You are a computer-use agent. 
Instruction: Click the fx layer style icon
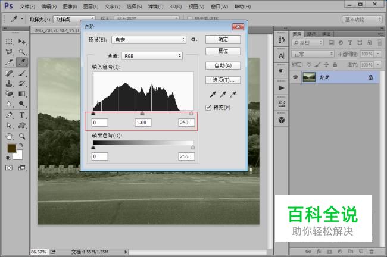tap(319, 252)
